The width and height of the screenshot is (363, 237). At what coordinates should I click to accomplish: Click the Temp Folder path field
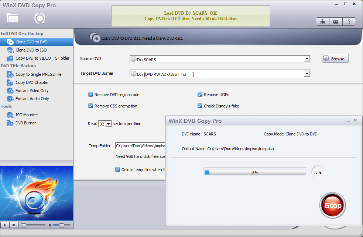(141, 146)
